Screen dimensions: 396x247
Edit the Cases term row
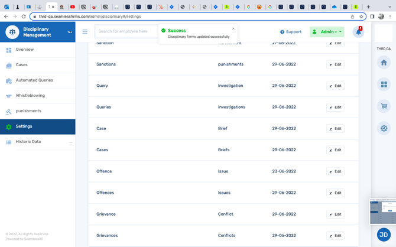(335, 150)
